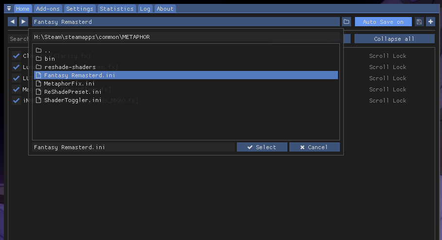View the Statistics tab
Viewport: 442px width, 240px height.
click(117, 9)
